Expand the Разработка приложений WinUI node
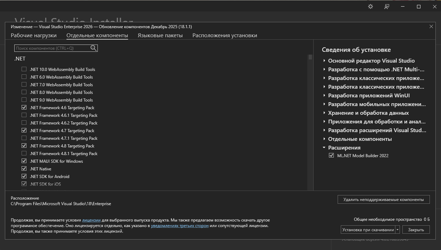This screenshot has height=250, width=441. tap(324, 96)
